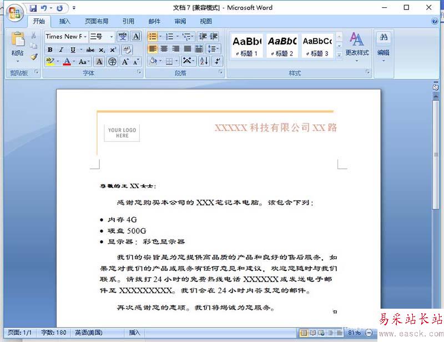Viewport: 444px width, 342px height.
Task: Open the font size 三号 dropdown
Action: coord(112,37)
